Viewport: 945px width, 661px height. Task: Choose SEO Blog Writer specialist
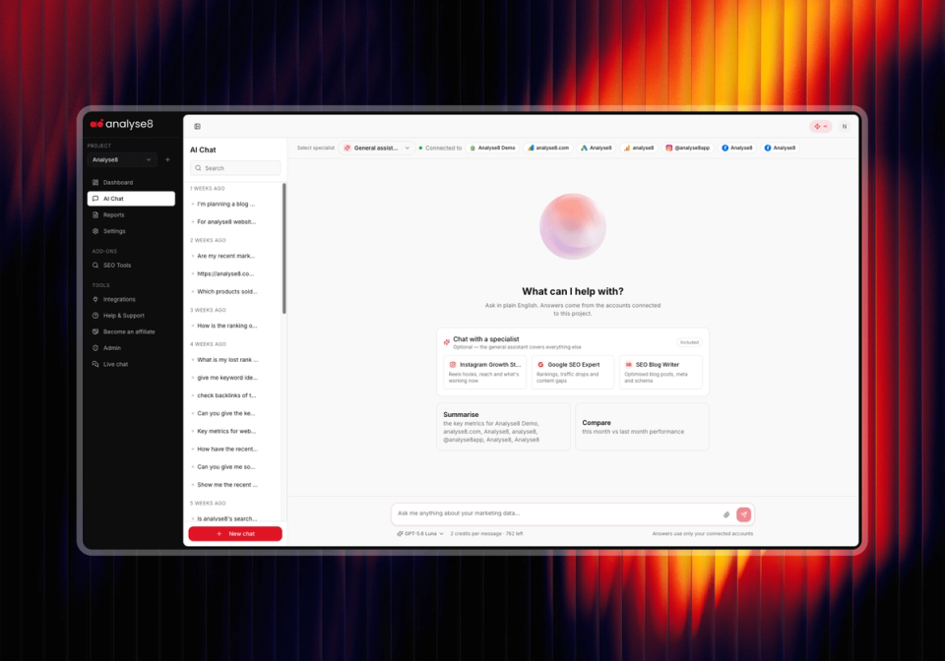click(x=661, y=372)
